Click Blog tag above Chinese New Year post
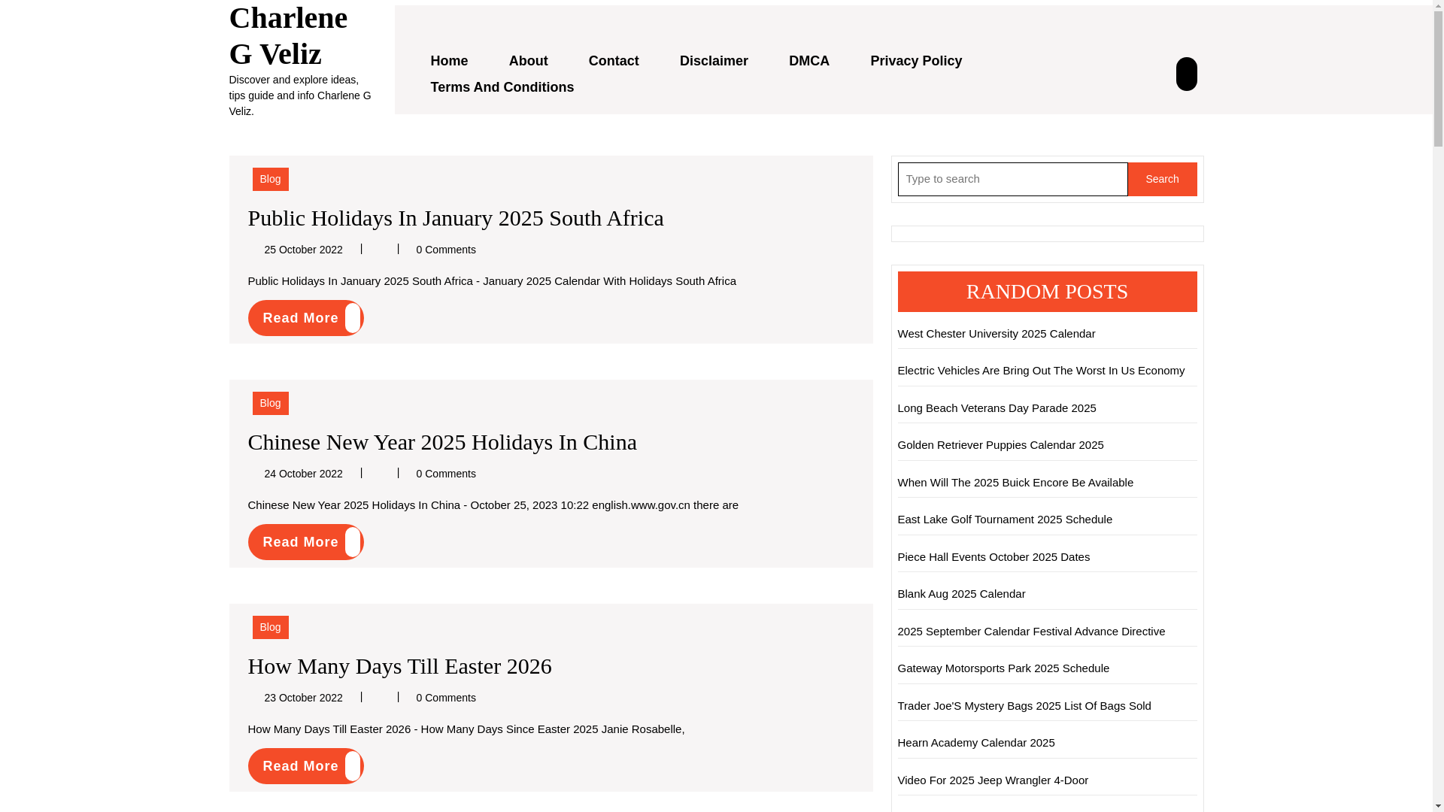 (270, 403)
